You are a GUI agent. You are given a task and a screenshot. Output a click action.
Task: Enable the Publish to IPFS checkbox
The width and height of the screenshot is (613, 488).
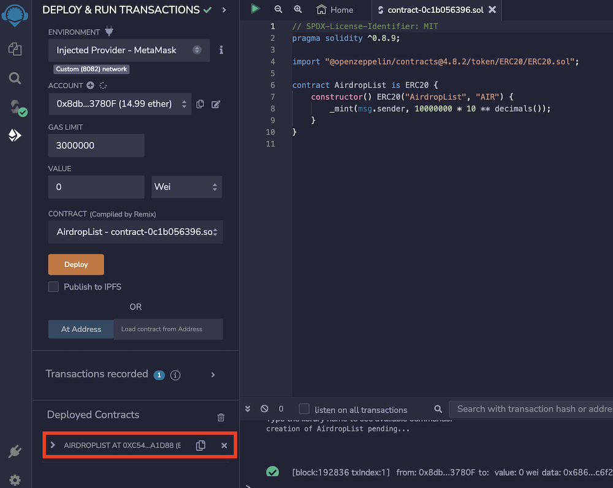coord(54,287)
